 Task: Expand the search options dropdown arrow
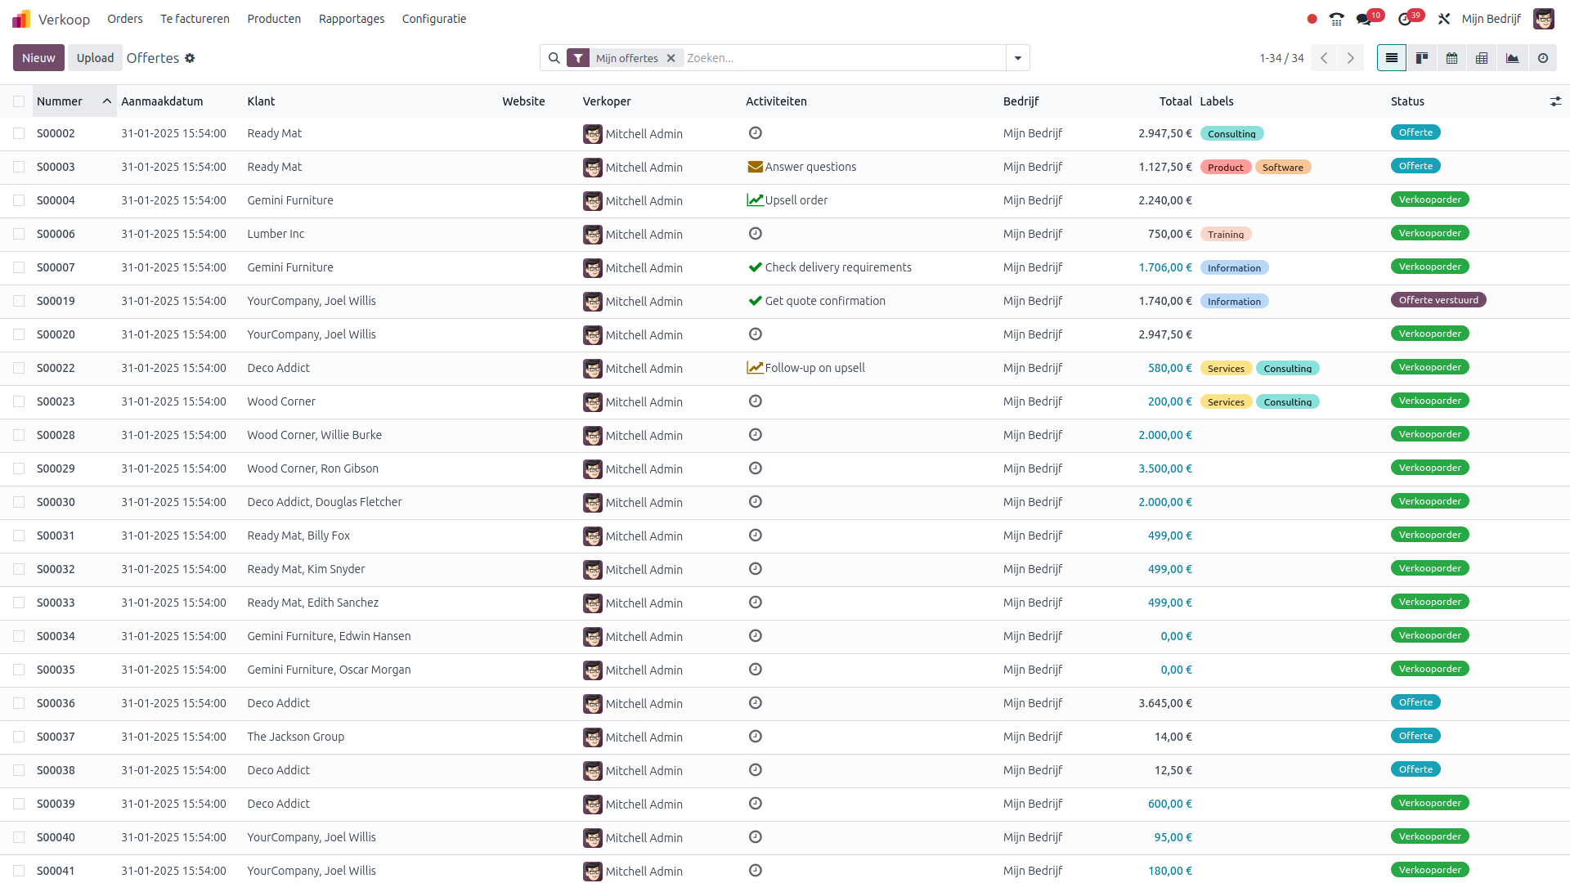click(x=1017, y=58)
